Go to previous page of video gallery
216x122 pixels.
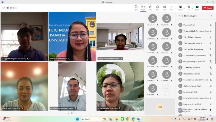[x=69, y=113]
